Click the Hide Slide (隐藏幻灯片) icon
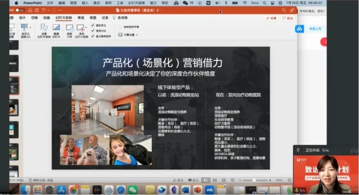359x195 pixels. (56, 28)
